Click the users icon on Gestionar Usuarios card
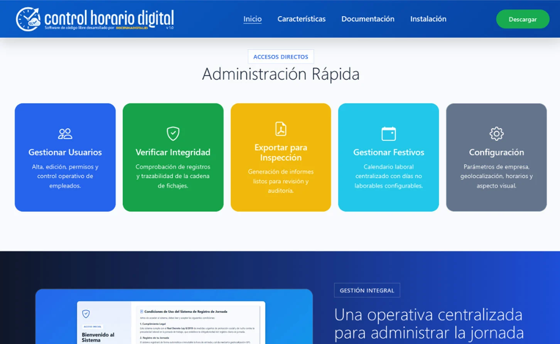560x344 pixels. point(65,134)
